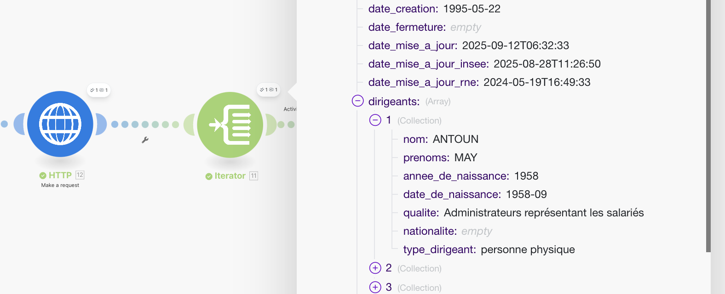Select the nom field name

415,139
